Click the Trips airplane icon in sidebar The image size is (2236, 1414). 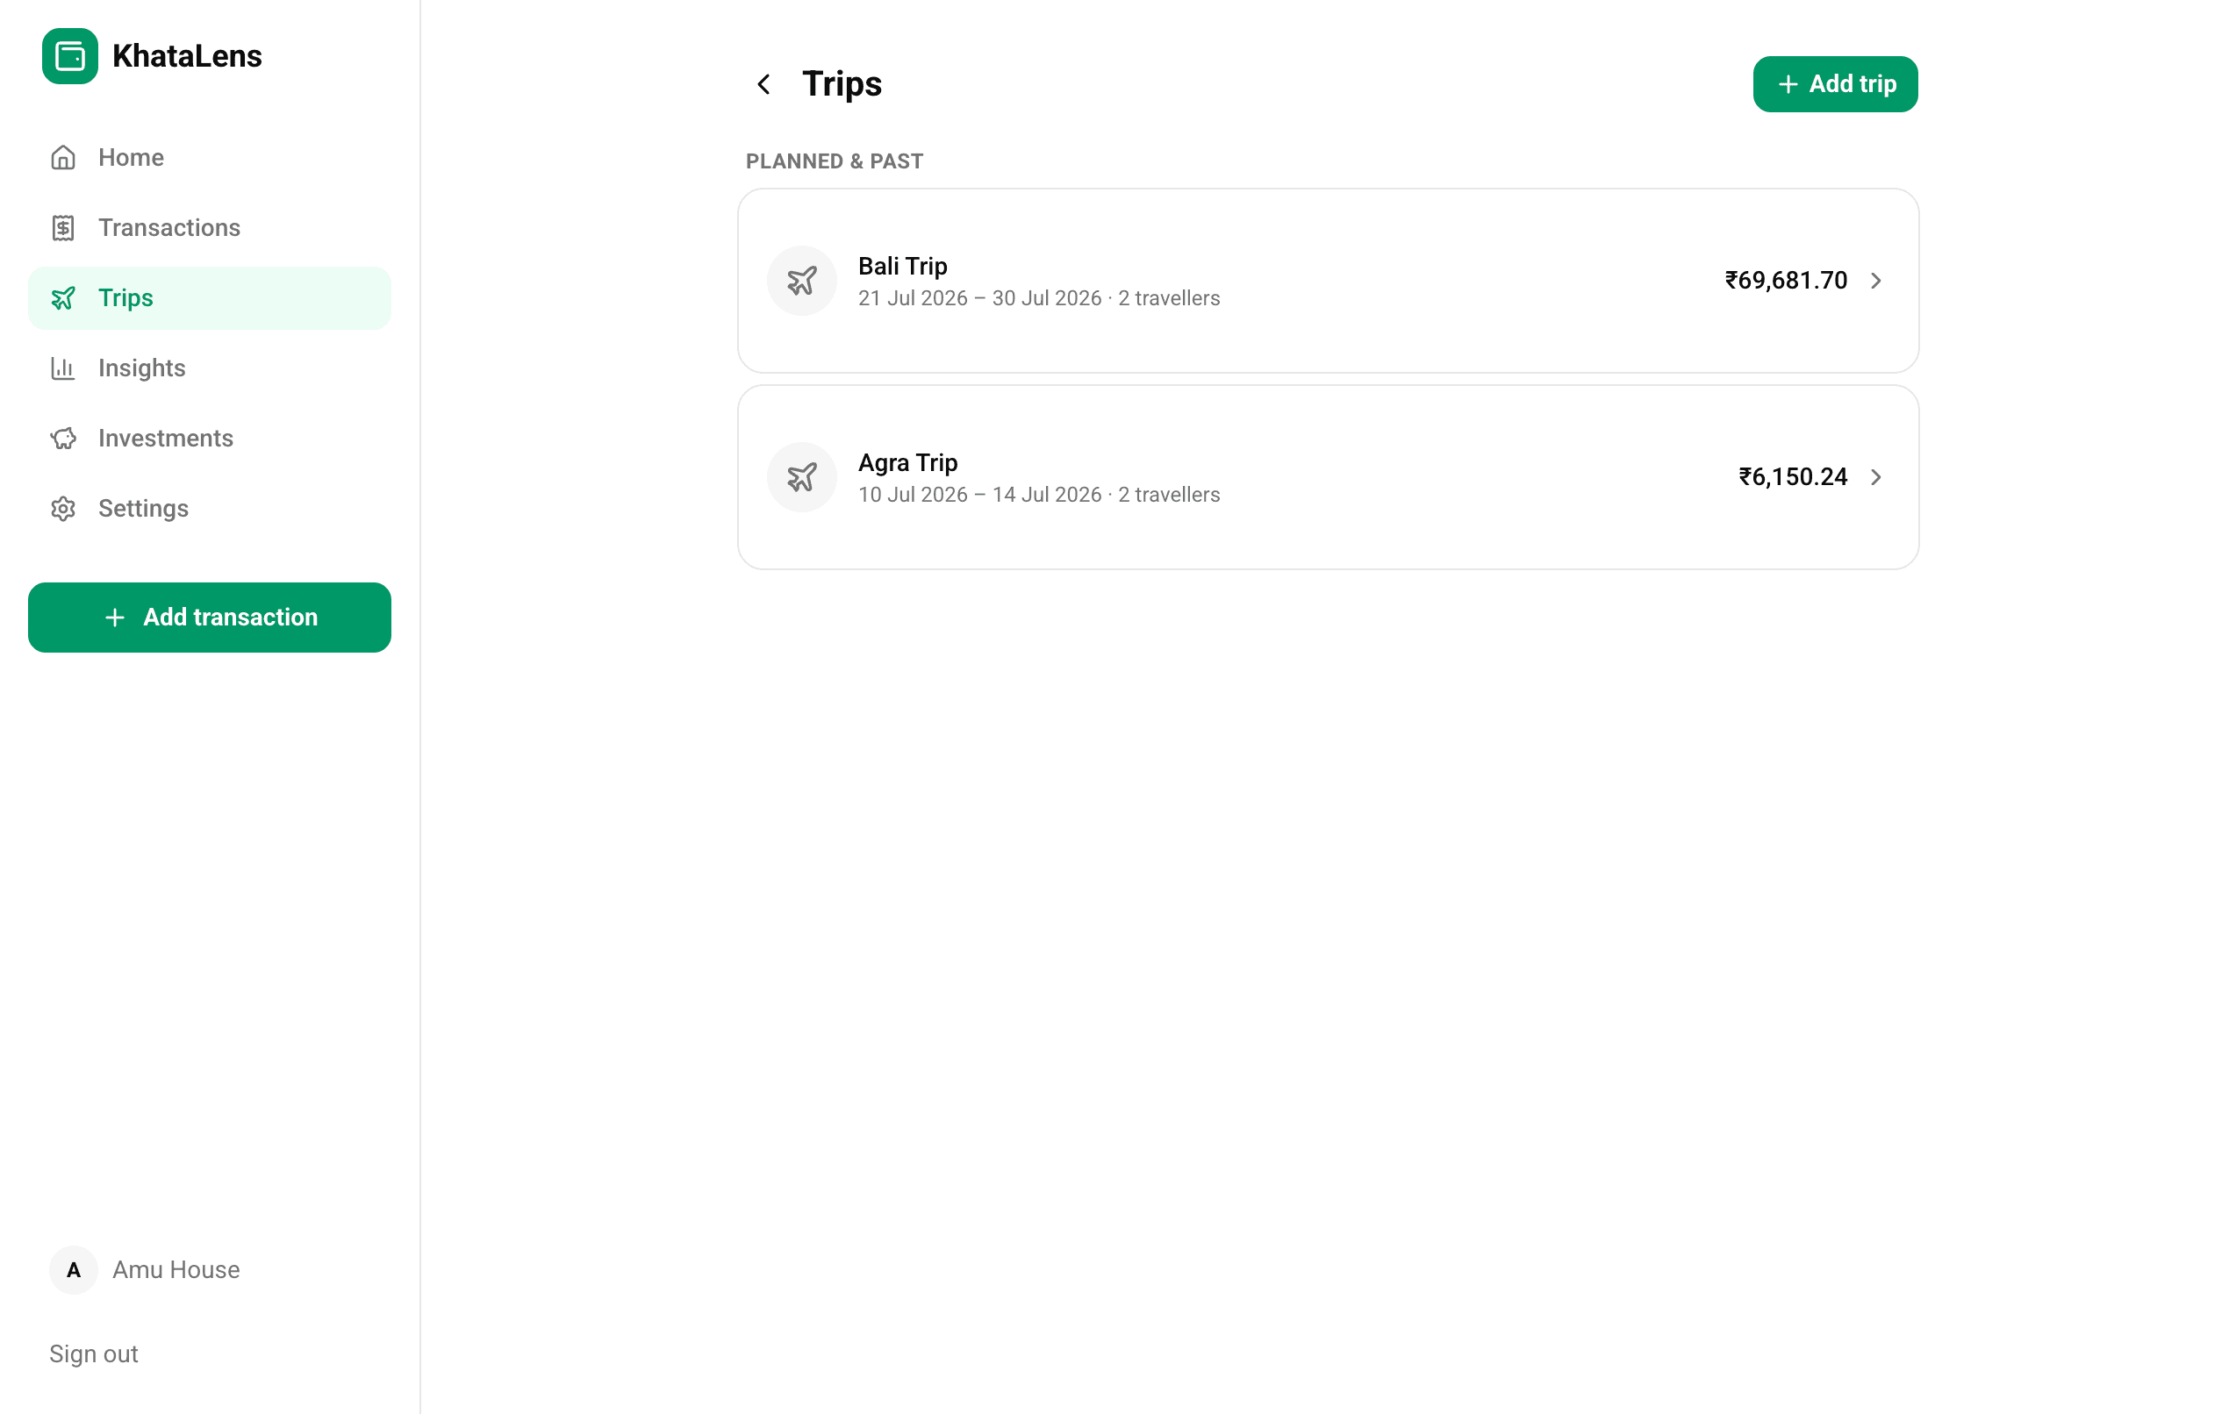coord(63,298)
